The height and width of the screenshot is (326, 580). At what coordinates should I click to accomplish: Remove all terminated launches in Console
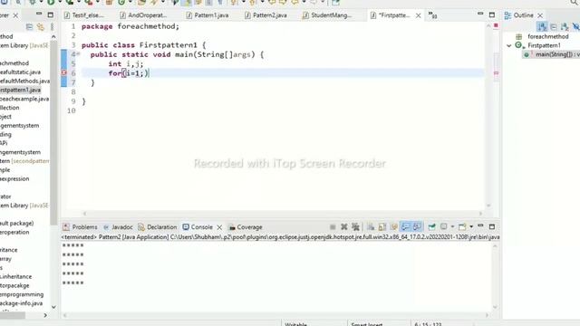pyautogui.click(x=355, y=227)
